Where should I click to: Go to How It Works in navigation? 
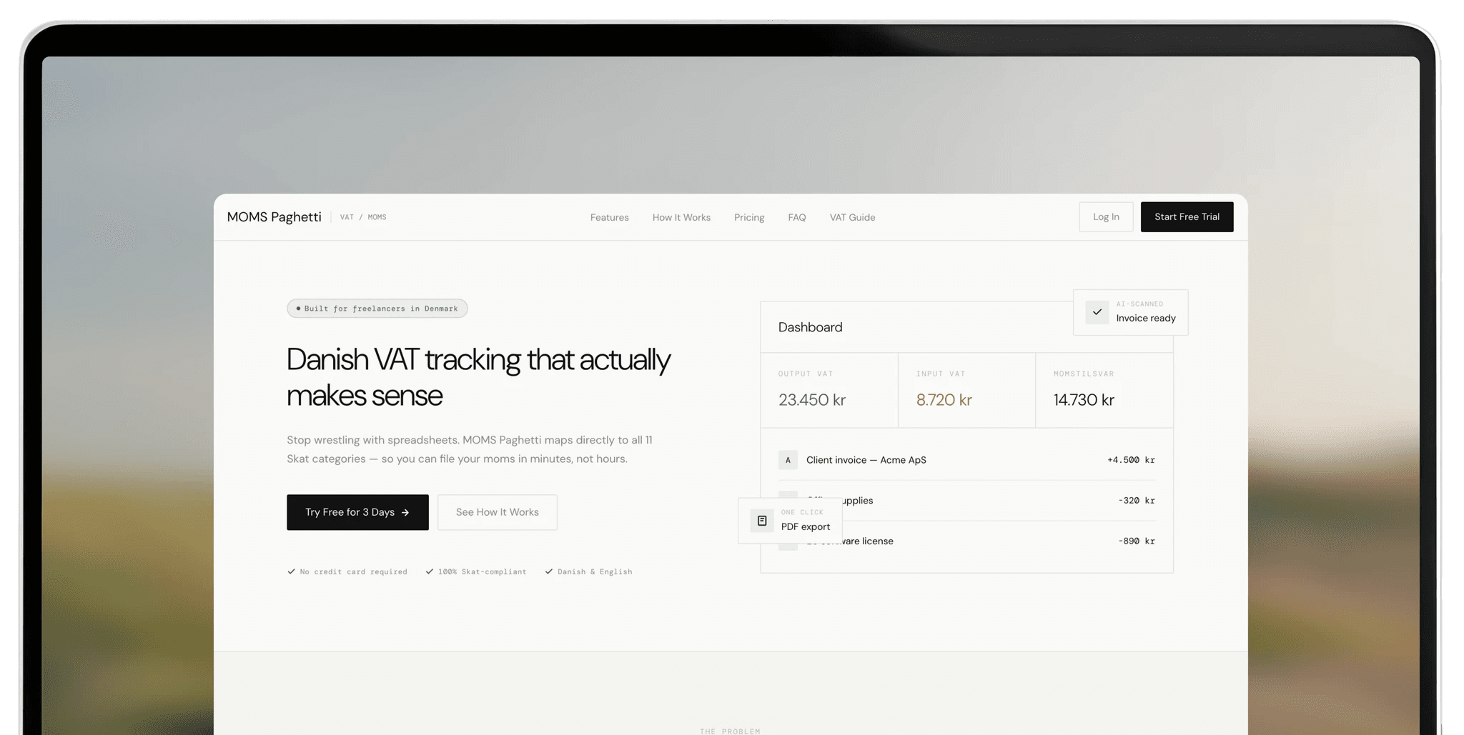click(x=681, y=217)
